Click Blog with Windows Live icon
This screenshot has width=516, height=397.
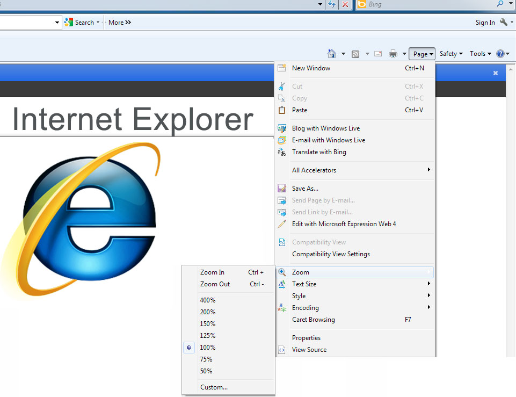(x=282, y=128)
